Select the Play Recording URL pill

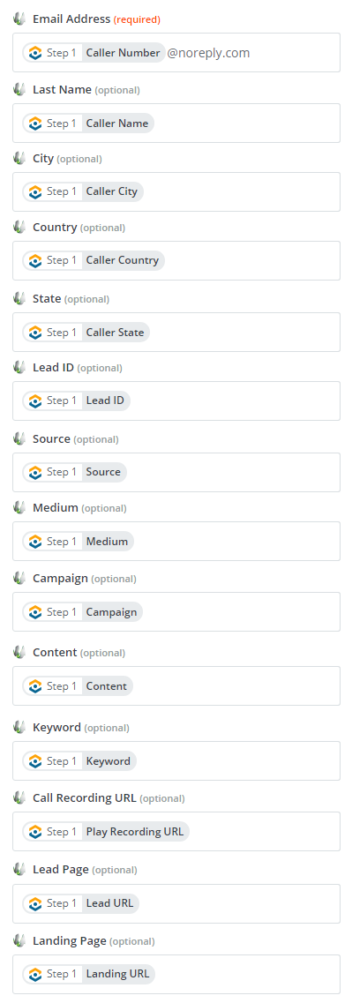pos(106,832)
